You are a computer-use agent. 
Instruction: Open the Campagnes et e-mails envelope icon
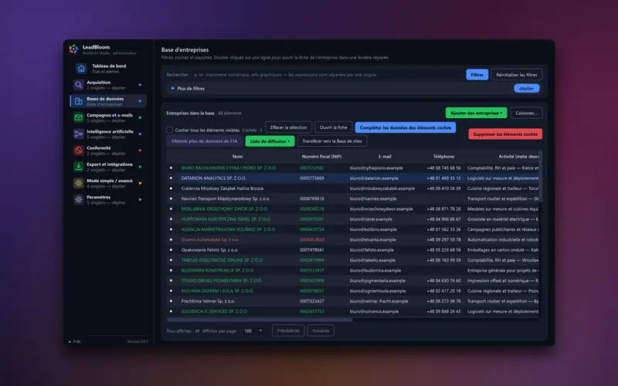click(79, 117)
